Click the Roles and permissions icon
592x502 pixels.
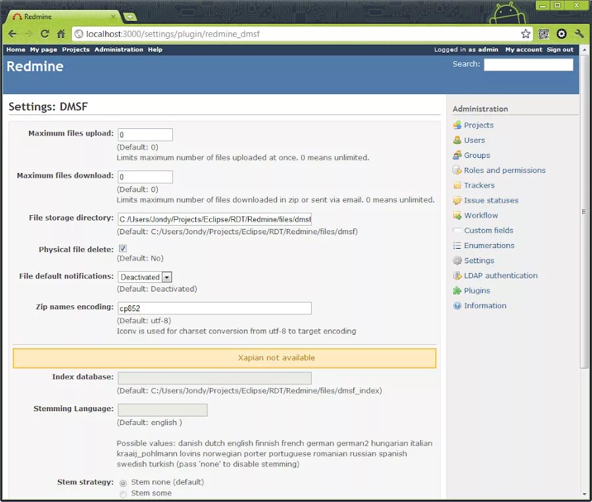[x=457, y=170]
